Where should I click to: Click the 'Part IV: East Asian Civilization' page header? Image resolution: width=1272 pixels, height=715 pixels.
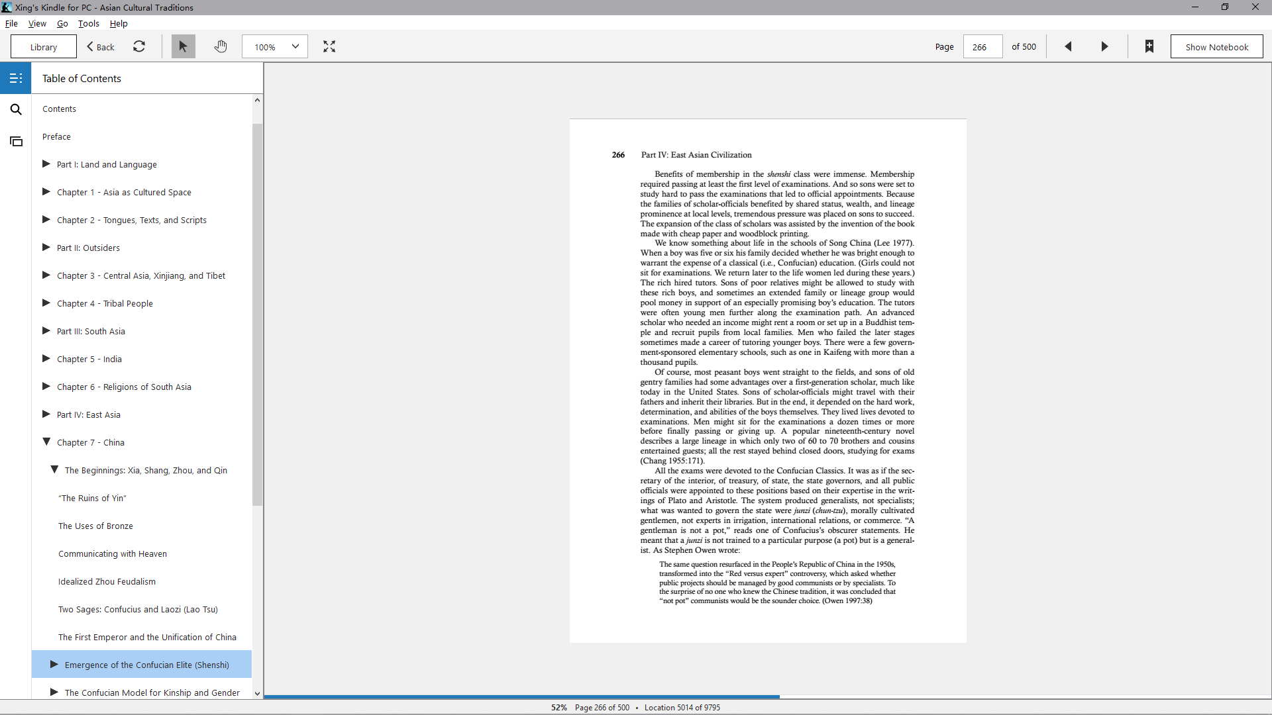click(696, 155)
